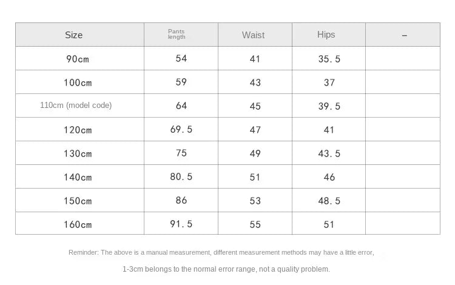455x285 pixels.
Task: Select pants length value 80.5
Action: tap(181, 176)
